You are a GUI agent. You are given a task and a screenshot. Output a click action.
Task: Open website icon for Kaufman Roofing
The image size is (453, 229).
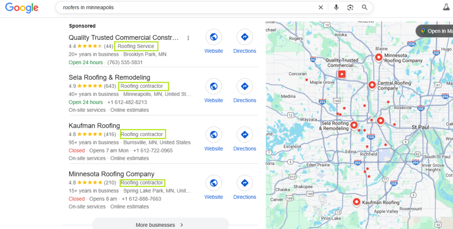[x=214, y=134]
